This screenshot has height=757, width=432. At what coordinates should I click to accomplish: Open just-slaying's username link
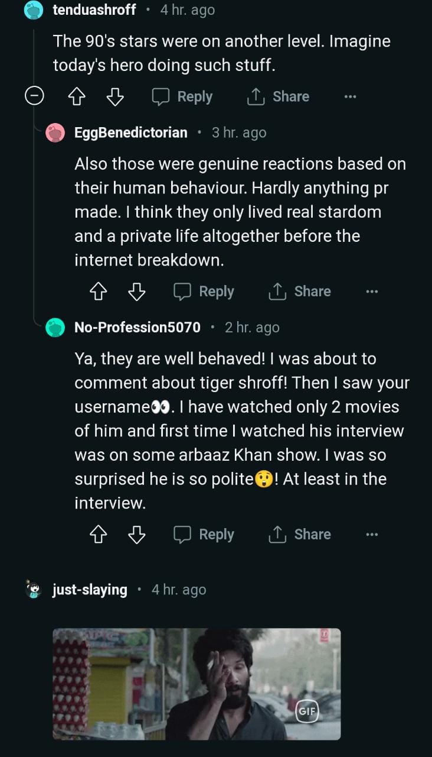(x=90, y=590)
